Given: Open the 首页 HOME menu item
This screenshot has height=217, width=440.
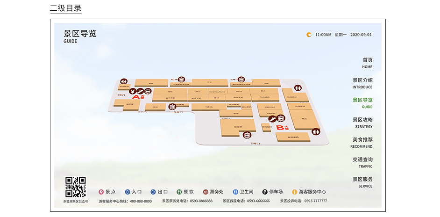Looking at the screenshot, I should point(367,63).
